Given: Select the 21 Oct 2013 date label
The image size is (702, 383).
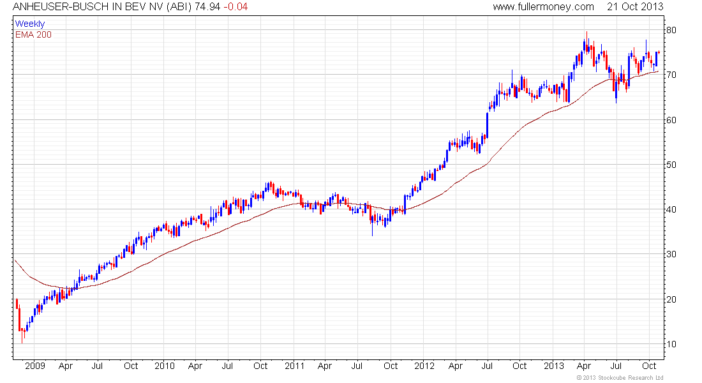Looking at the screenshot, I should point(635,7).
